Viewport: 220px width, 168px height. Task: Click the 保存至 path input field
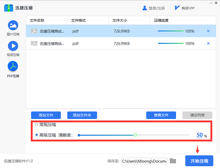tap(144, 161)
